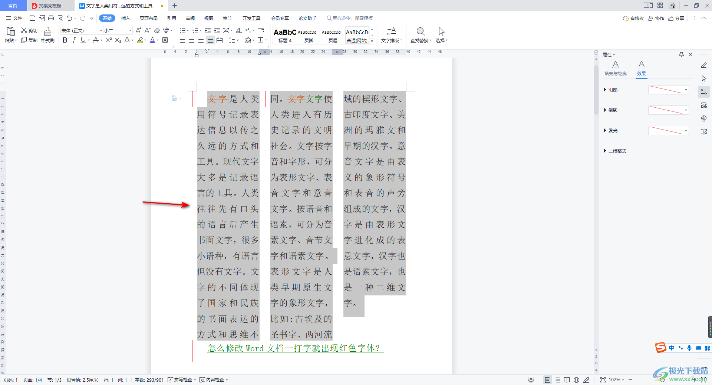This screenshot has width=712, height=385.
Task: Open the Page Layout (页面布局) tab
Action: [148, 18]
